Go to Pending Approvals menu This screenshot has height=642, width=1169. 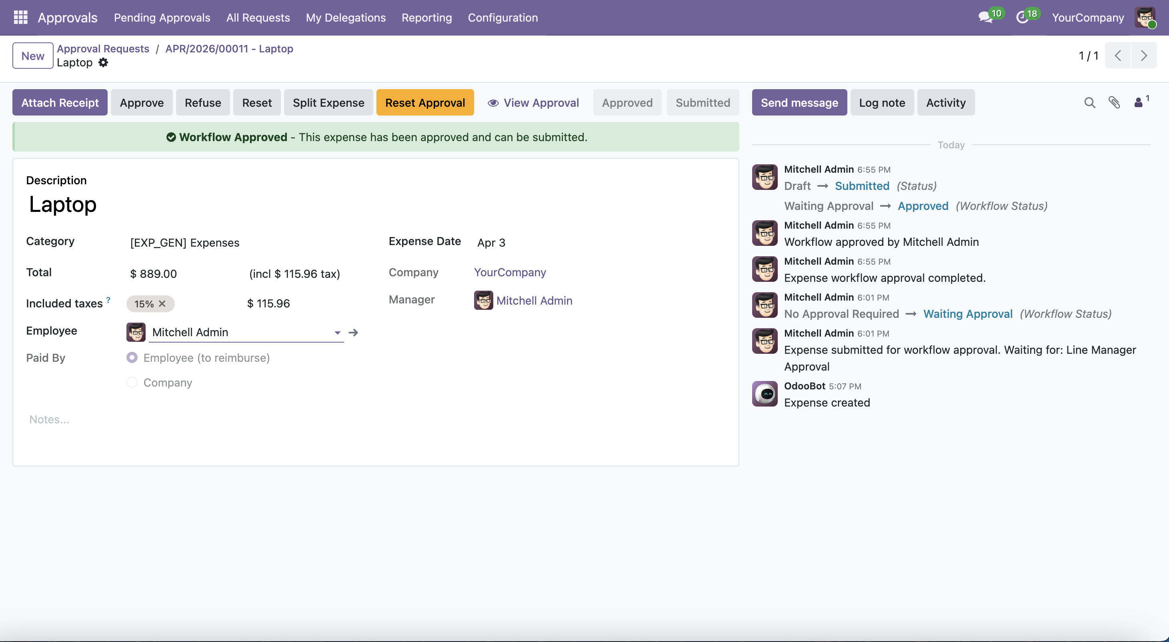[x=162, y=17]
